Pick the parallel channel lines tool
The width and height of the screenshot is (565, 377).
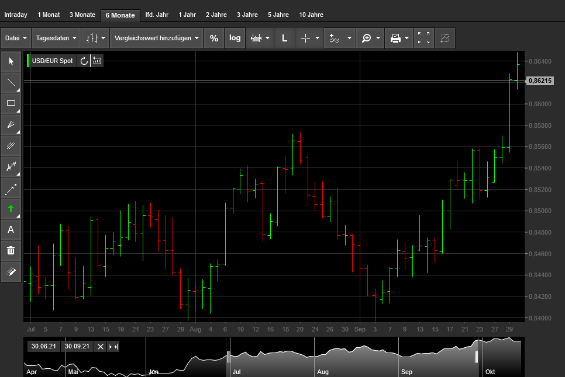pos(11,145)
